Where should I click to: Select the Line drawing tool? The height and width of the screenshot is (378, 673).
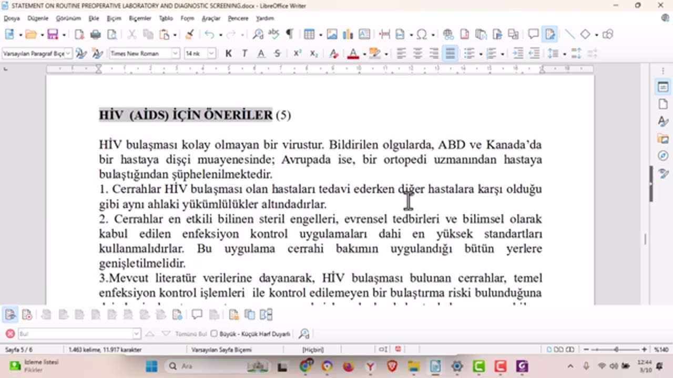pos(569,35)
